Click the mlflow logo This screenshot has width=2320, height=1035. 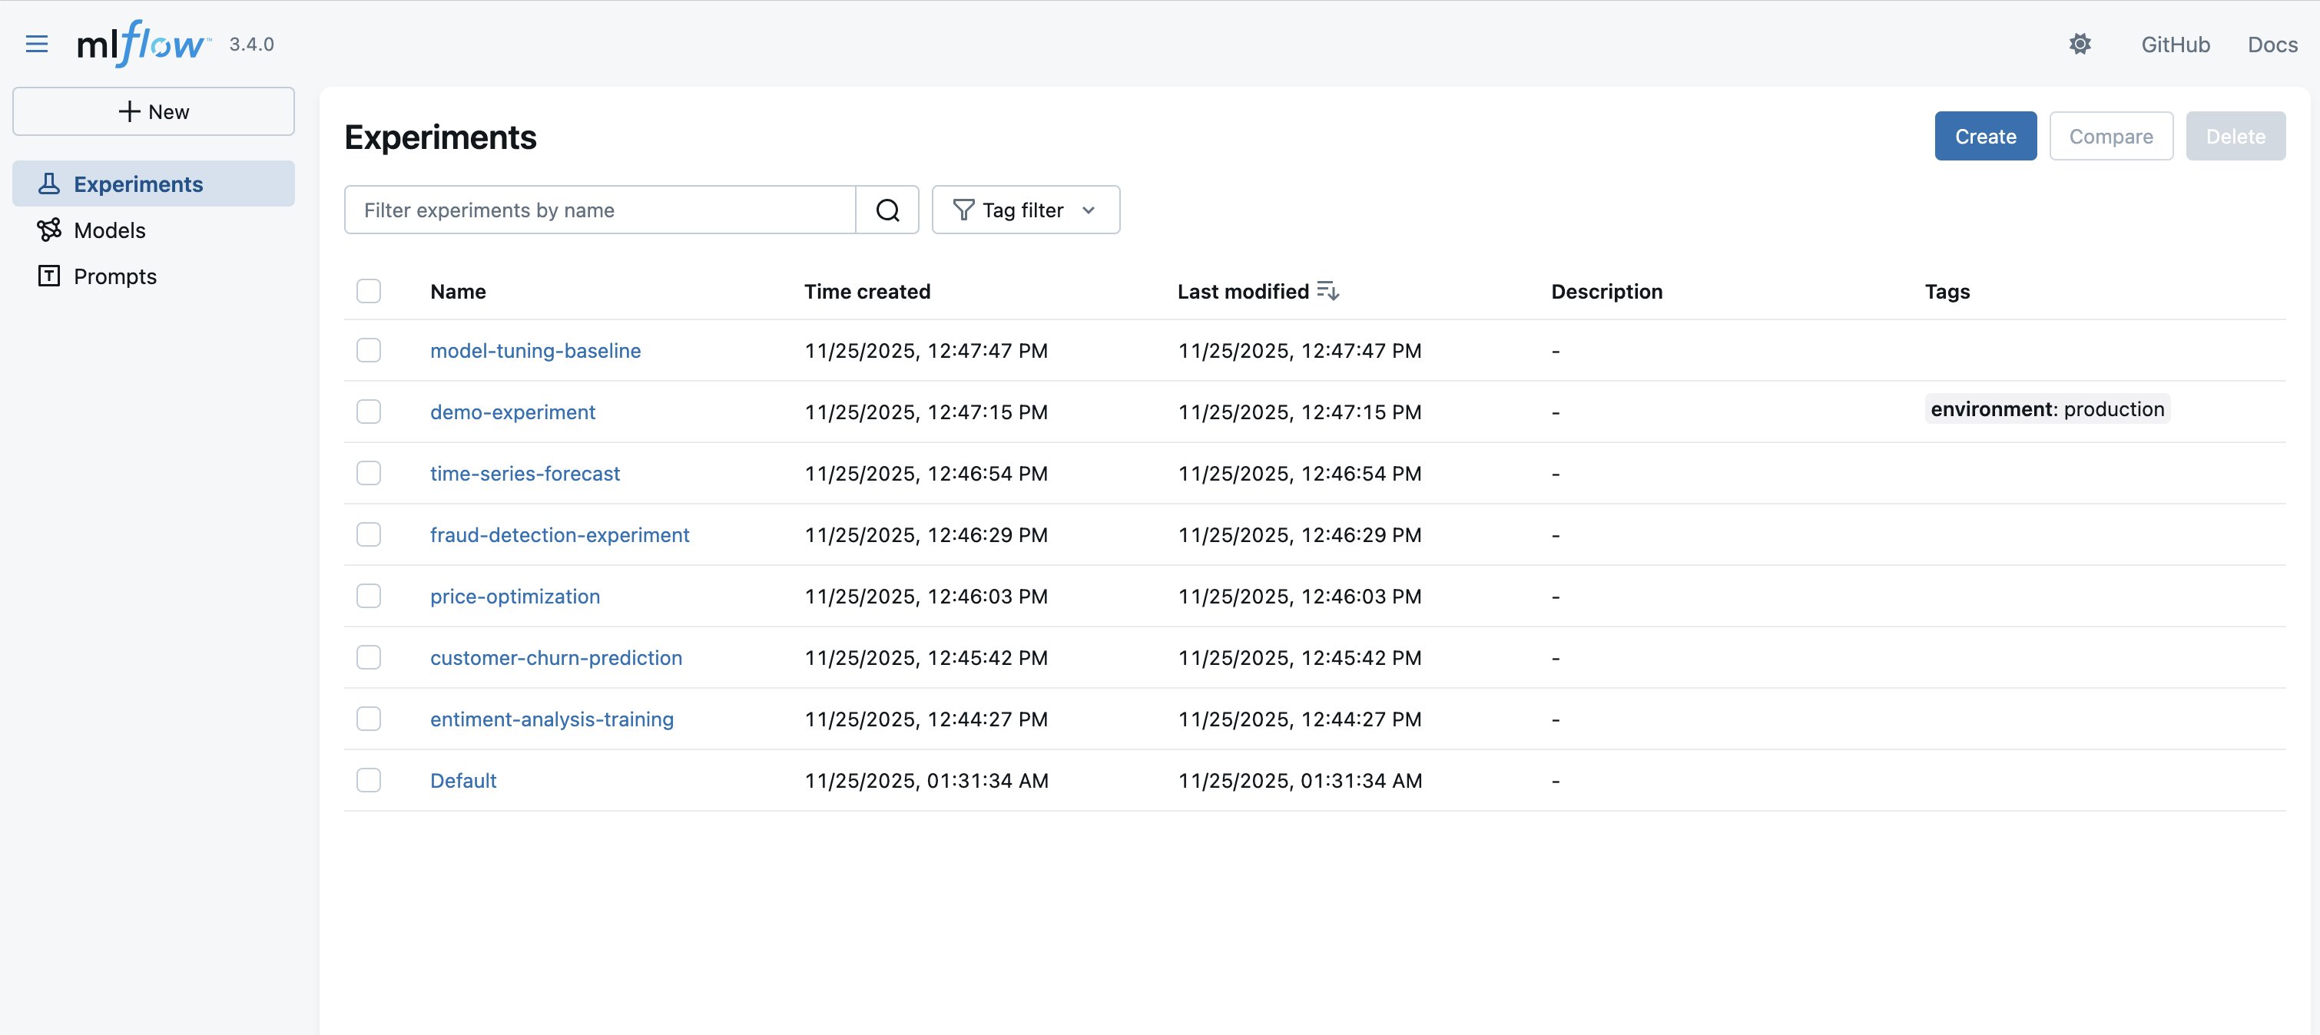pos(140,43)
